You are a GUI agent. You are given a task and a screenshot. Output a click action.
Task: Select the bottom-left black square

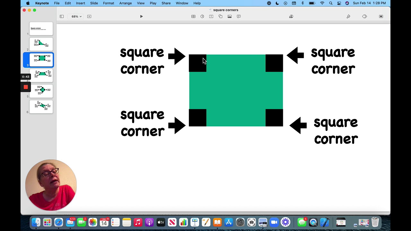198,118
